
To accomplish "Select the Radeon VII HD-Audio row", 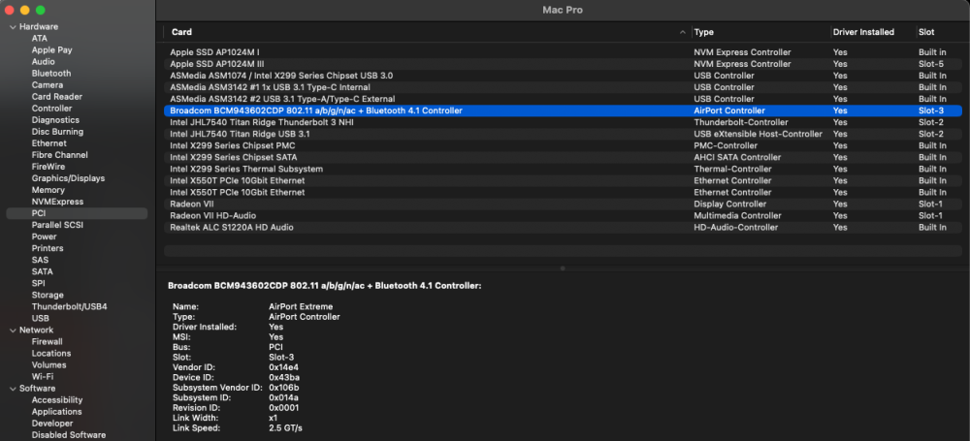I will point(563,216).
